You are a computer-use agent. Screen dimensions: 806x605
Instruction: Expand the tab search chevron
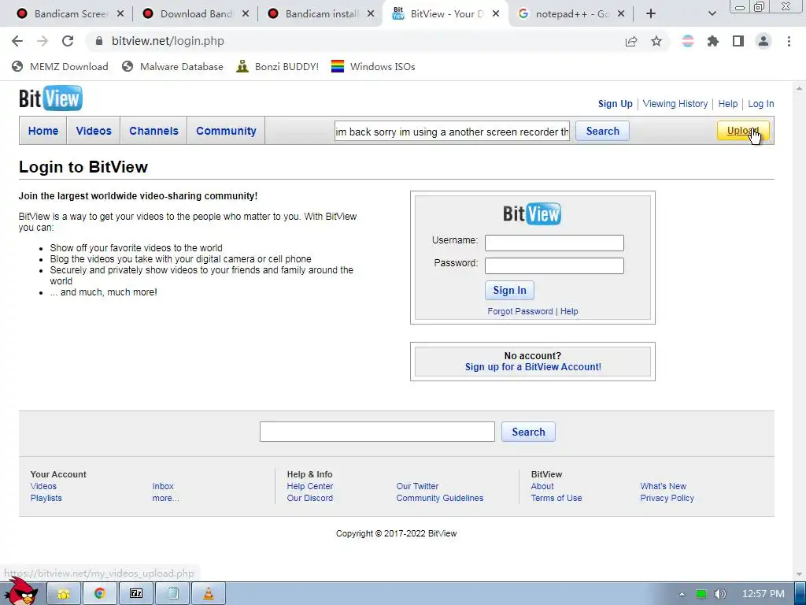712,14
